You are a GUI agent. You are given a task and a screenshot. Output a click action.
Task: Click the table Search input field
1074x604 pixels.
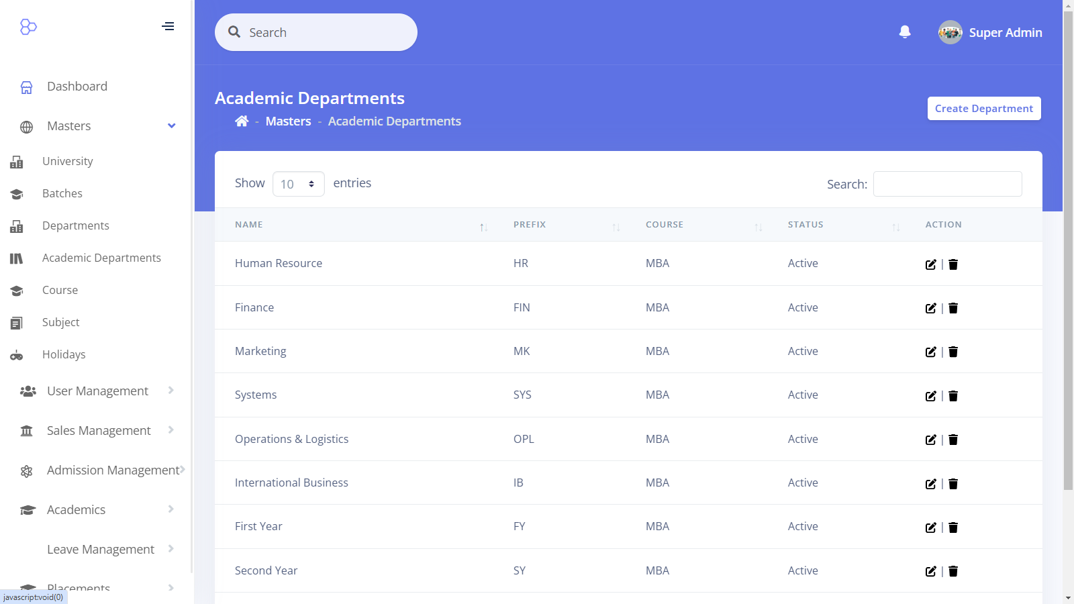click(x=947, y=184)
